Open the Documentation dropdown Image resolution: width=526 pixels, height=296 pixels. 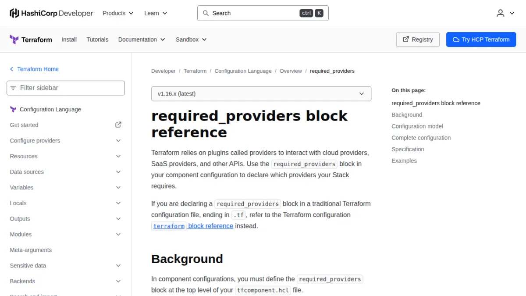(x=142, y=39)
